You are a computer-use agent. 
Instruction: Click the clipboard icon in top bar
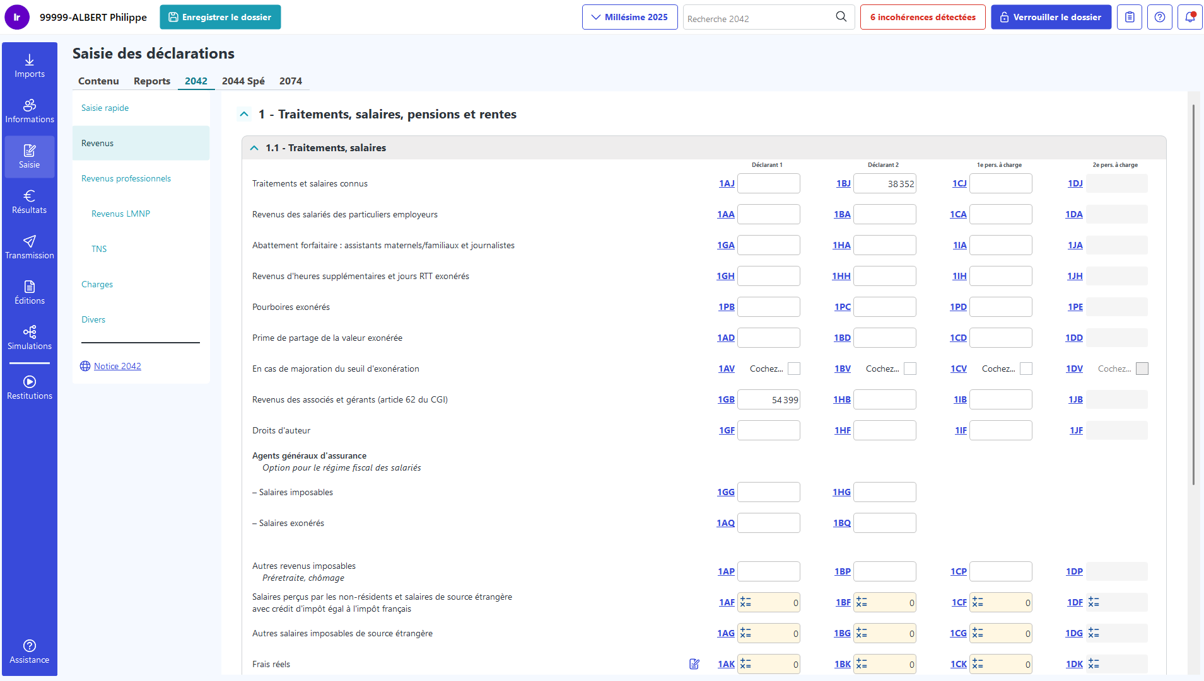tap(1130, 17)
